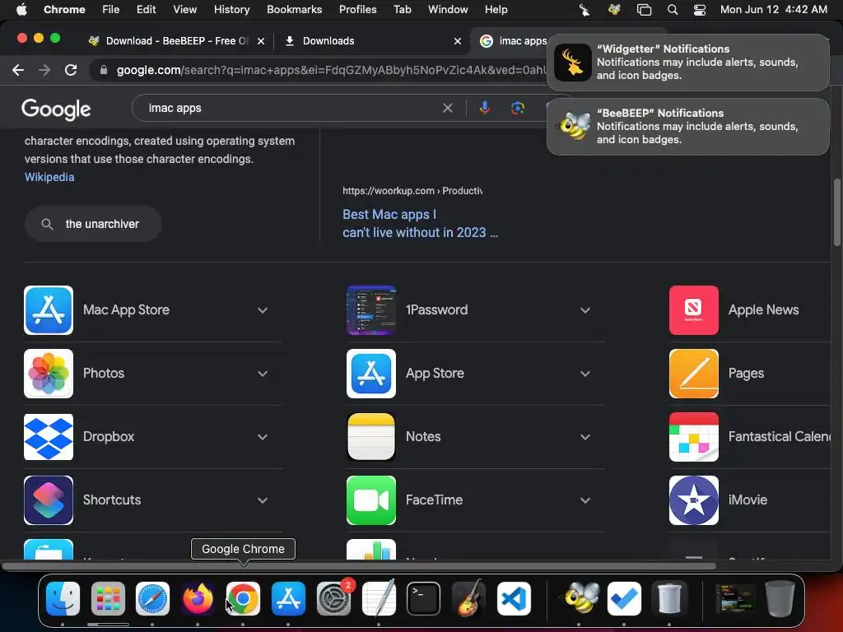Open the Widgetter notification banner
The width and height of the screenshot is (843, 632).
tap(688, 63)
